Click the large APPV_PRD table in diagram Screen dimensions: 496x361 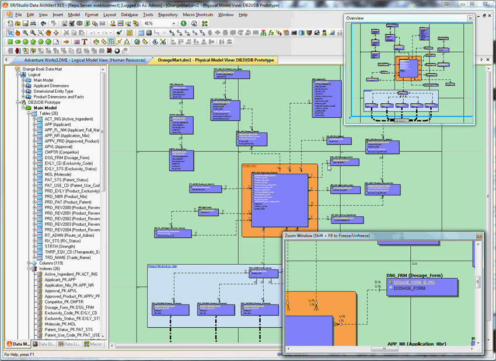[280, 200]
